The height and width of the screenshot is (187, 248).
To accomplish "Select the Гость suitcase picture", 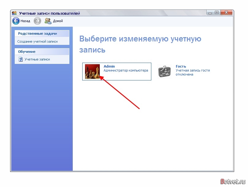I will click(x=165, y=72).
